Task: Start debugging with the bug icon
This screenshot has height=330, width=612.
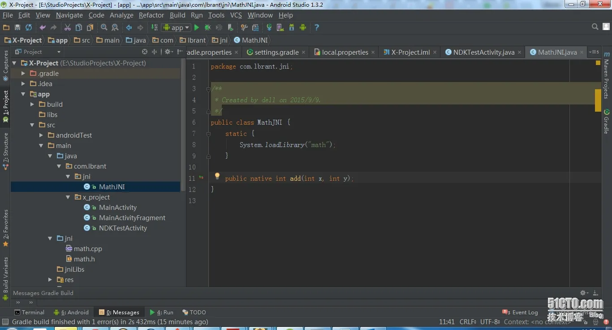Action: pyautogui.click(x=207, y=27)
